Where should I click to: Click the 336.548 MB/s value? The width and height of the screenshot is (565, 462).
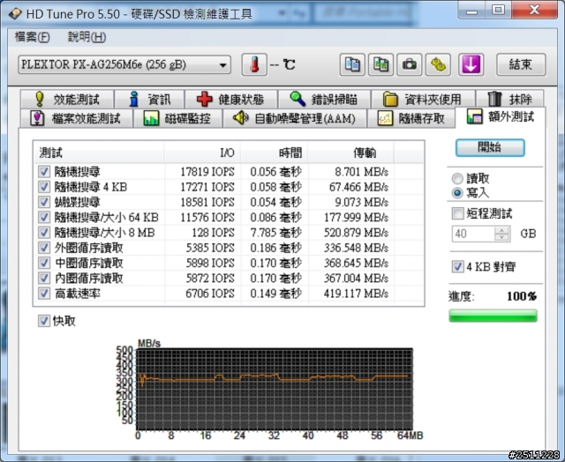coord(356,248)
